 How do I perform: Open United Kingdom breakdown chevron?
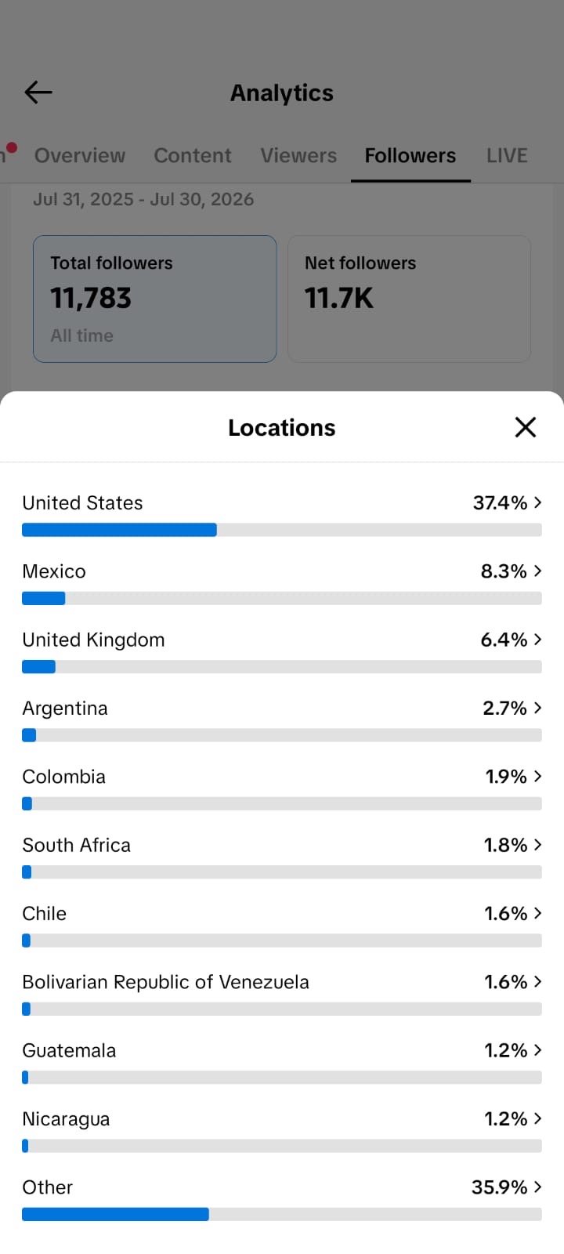click(x=537, y=640)
